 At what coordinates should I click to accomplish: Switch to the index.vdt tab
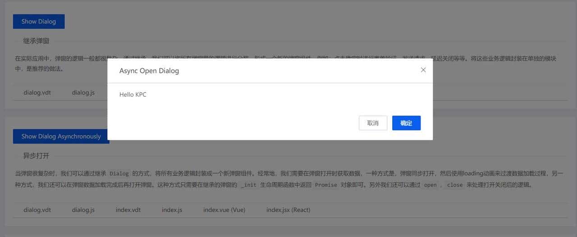coord(128,210)
